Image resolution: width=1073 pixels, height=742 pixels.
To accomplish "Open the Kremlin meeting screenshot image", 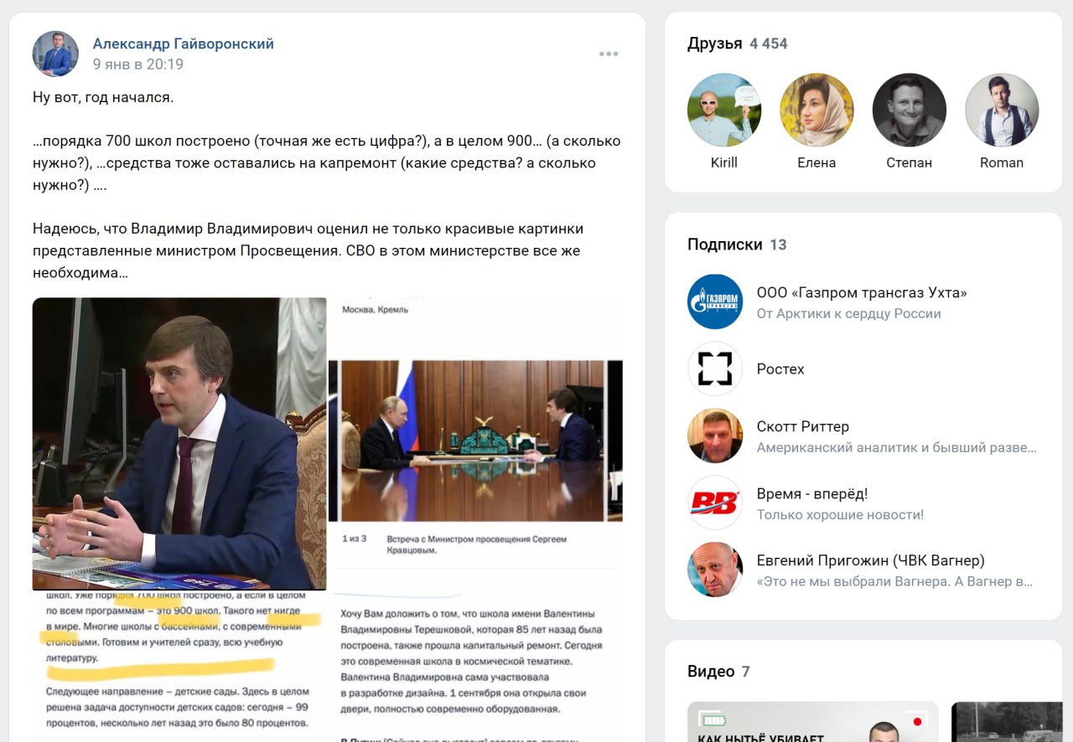I will 475,520.
